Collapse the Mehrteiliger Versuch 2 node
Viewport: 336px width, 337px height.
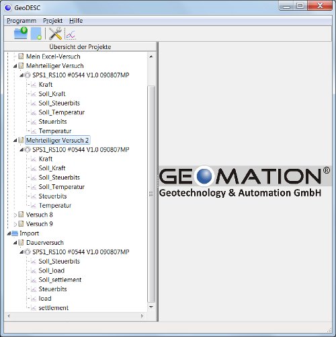point(15,141)
